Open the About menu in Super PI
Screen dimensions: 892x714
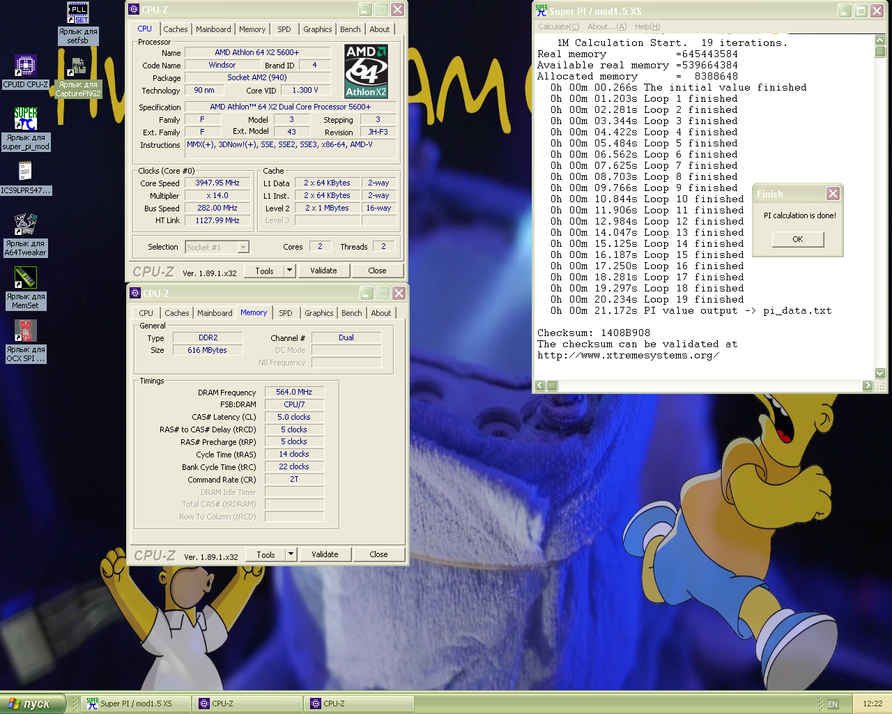tap(607, 26)
